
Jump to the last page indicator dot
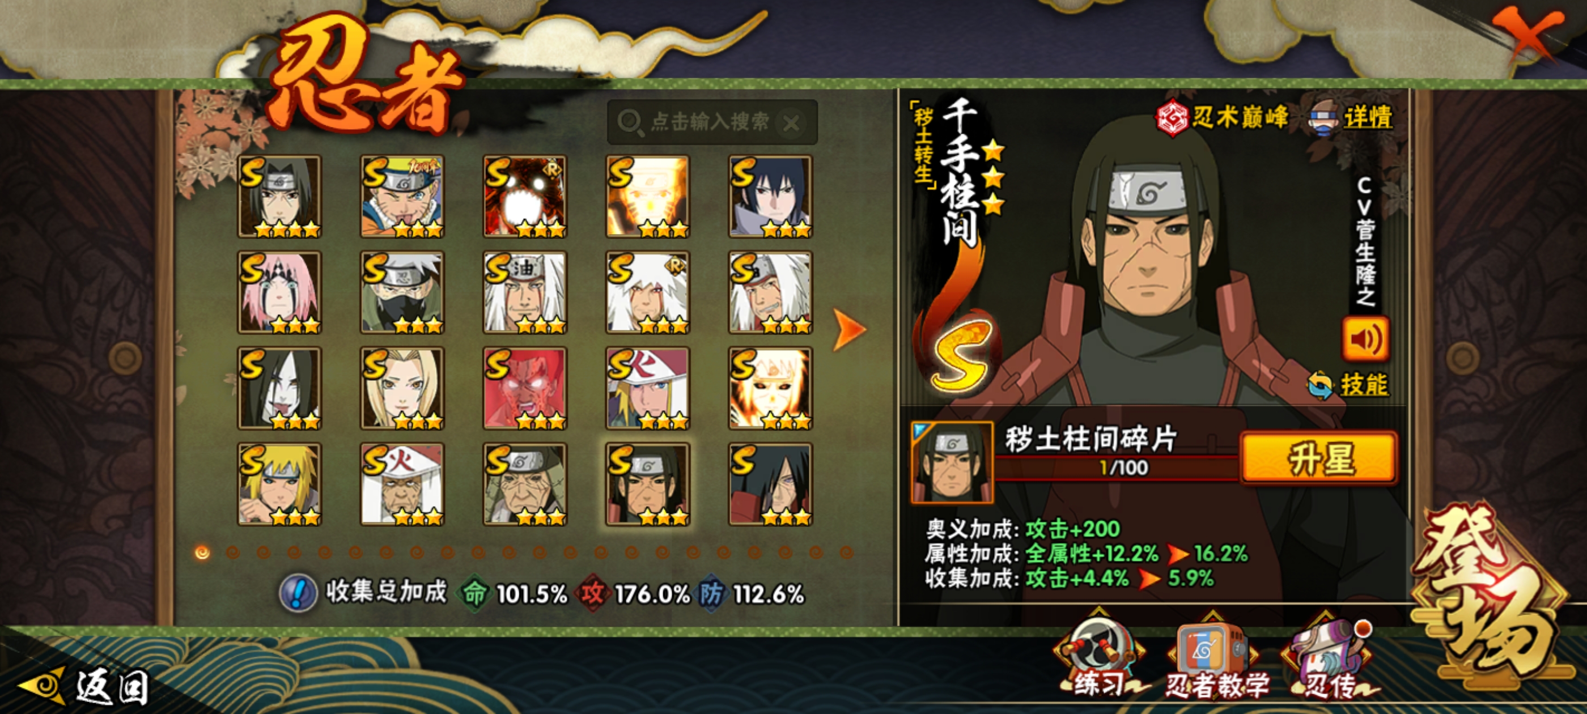point(847,552)
